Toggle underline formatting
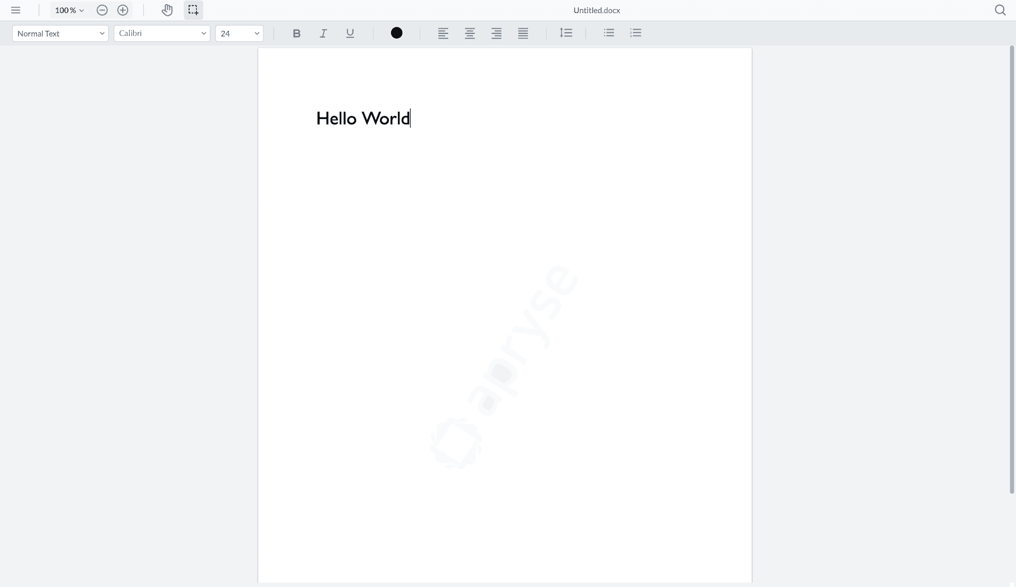The width and height of the screenshot is (1016, 587). click(x=350, y=33)
